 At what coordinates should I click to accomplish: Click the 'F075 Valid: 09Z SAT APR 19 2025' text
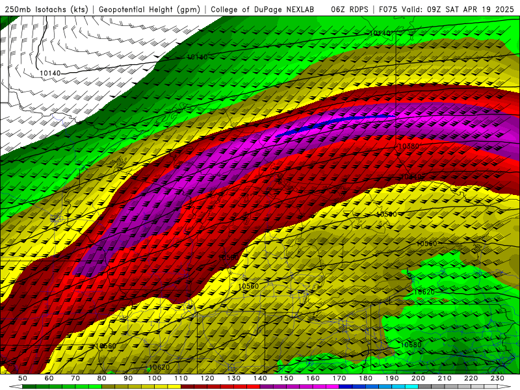click(x=446, y=9)
